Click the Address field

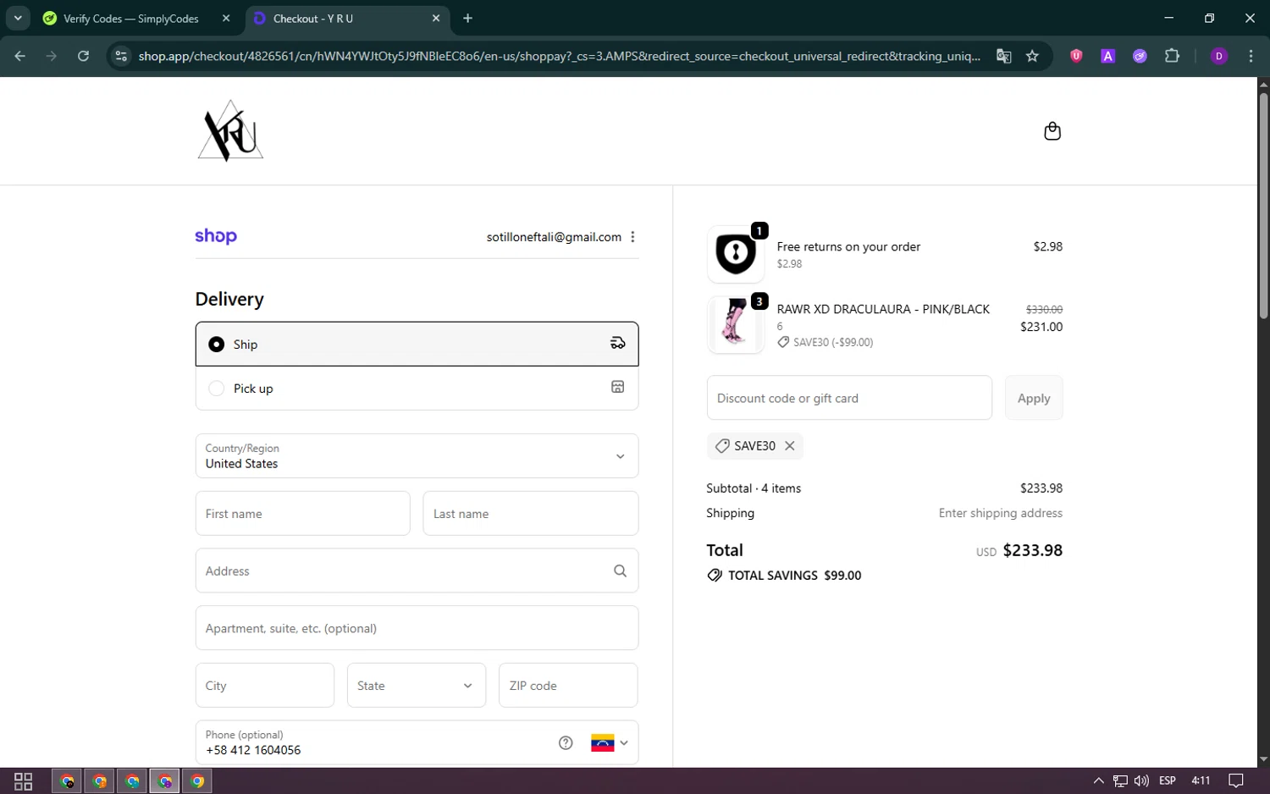pyautogui.click(x=417, y=571)
